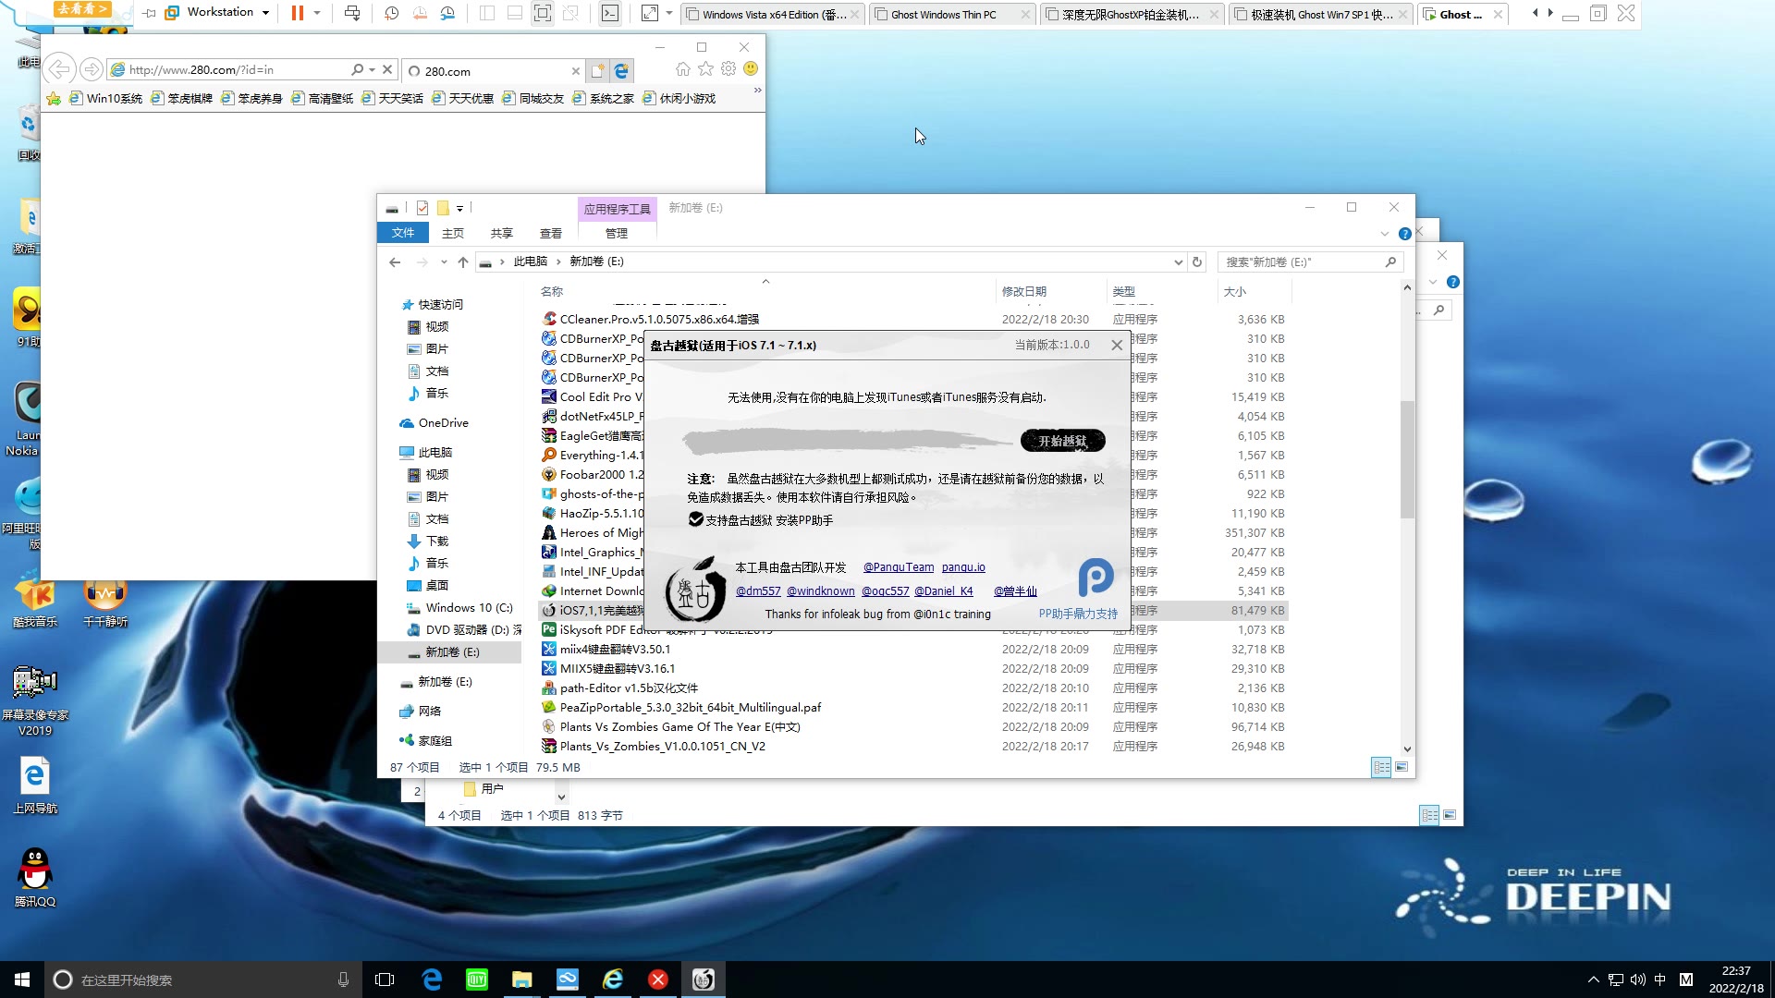This screenshot has width=1775, height=998.
Task: Open the Internet Explorer tools gear
Action: tap(728, 69)
